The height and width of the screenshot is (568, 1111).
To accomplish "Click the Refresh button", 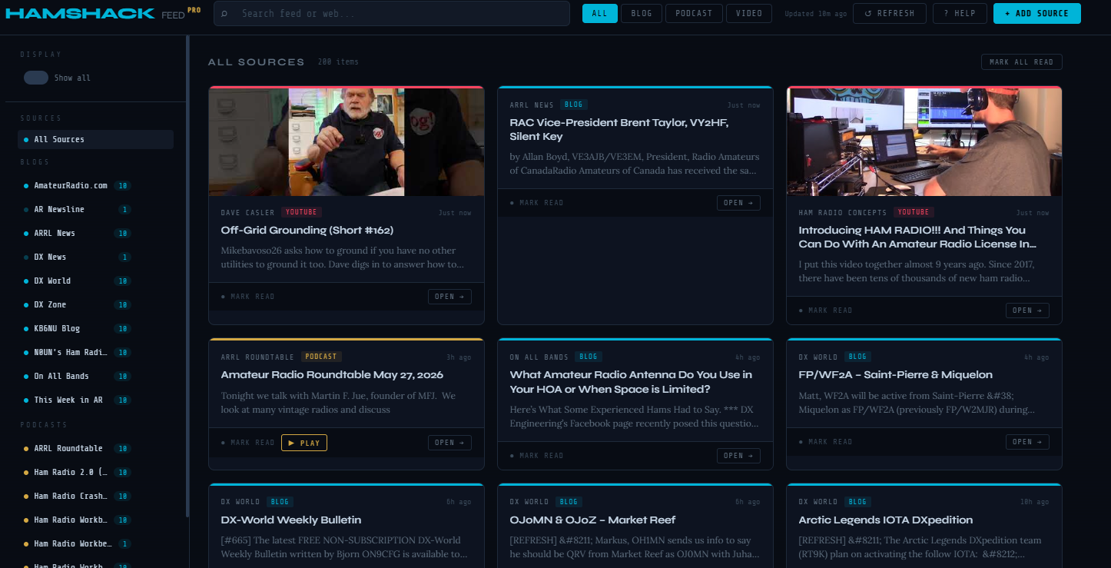I will point(890,13).
